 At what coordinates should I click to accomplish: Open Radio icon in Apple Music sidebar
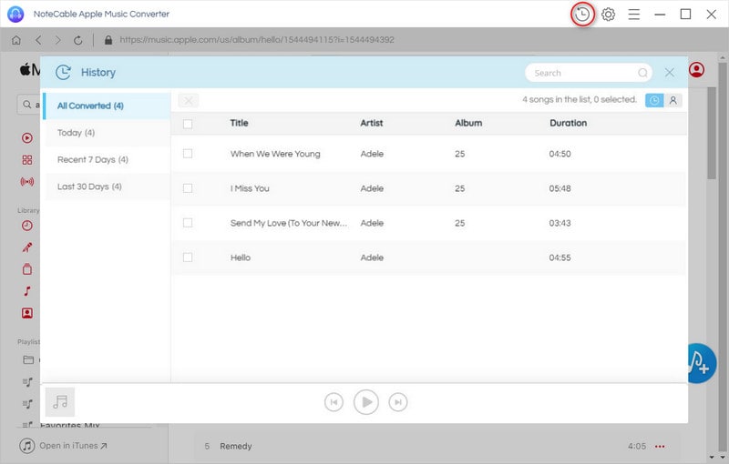(27, 181)
